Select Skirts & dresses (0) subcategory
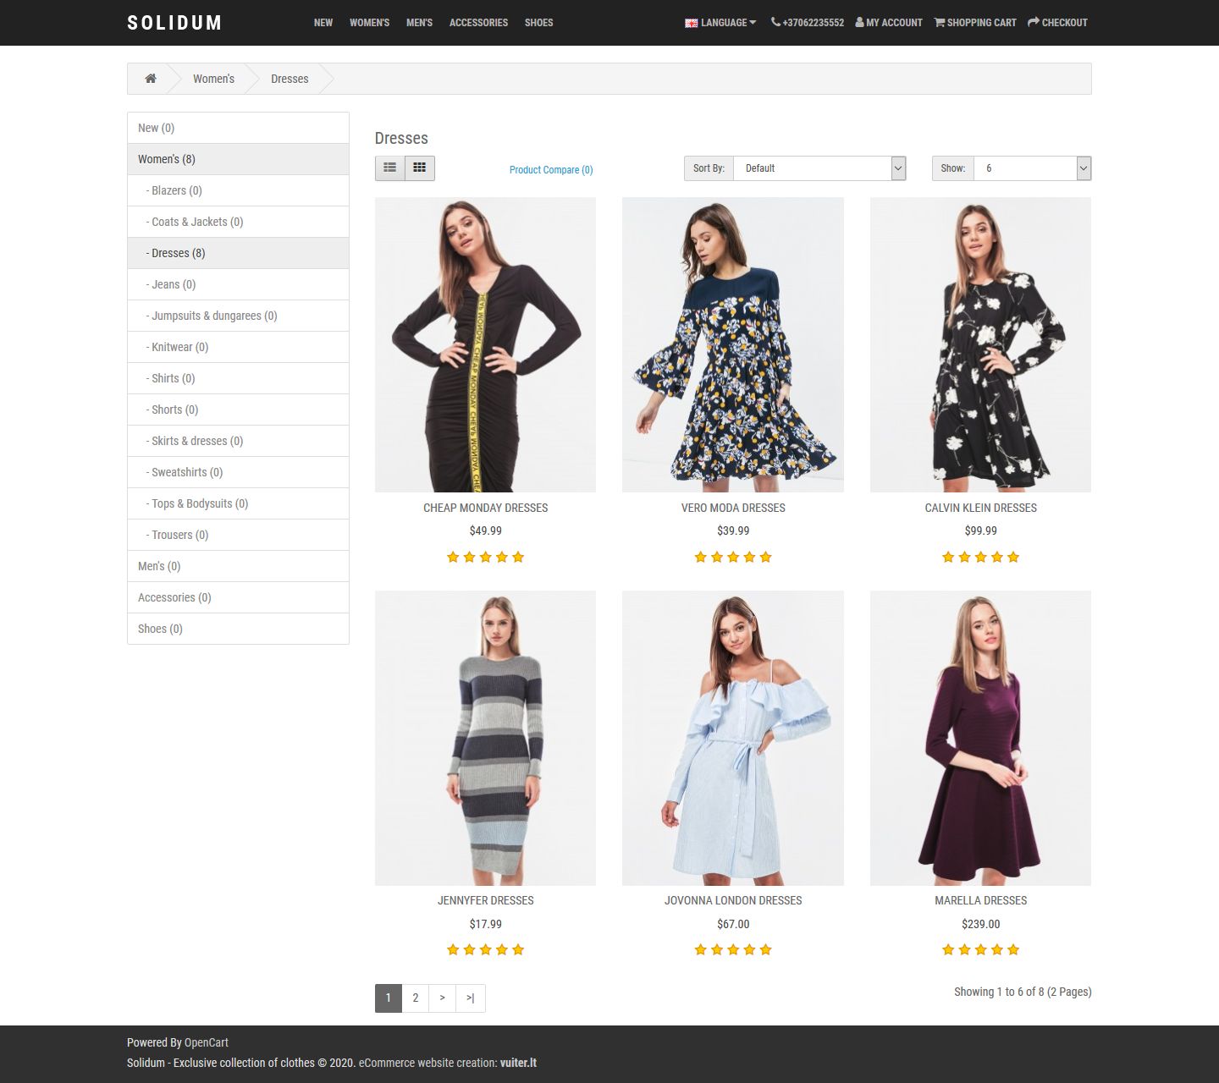 point(238,441)
